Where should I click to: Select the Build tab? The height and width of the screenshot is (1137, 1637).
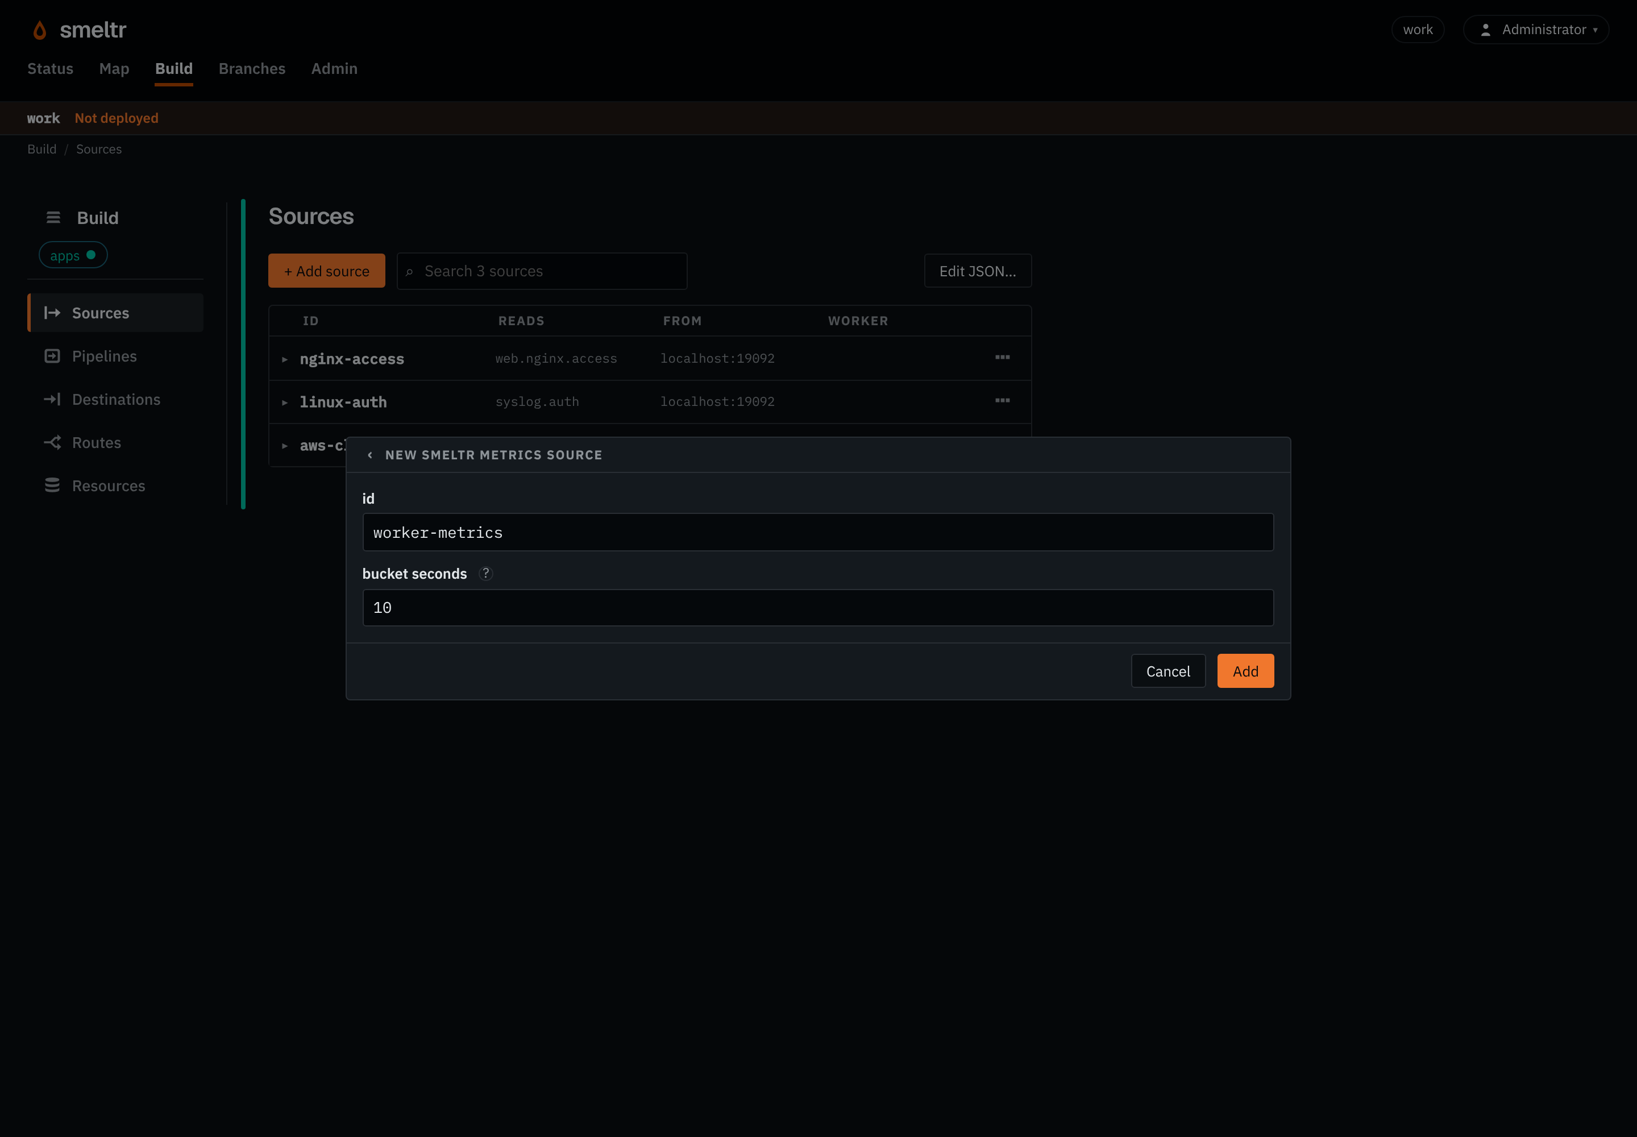174,68
